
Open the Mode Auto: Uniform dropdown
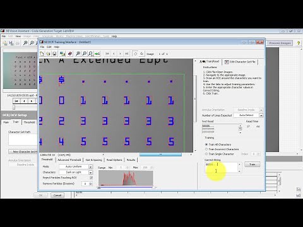coord(90,166)
